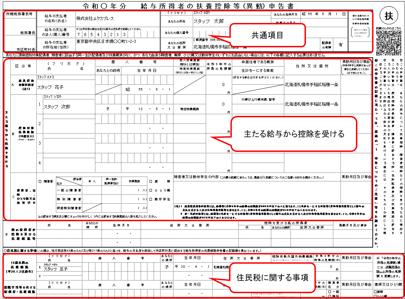Image resolution: width=405 pixels, height=299 pixels.
Task: Click the 配偶者の有無 value 有
Action: pos(341,45)
